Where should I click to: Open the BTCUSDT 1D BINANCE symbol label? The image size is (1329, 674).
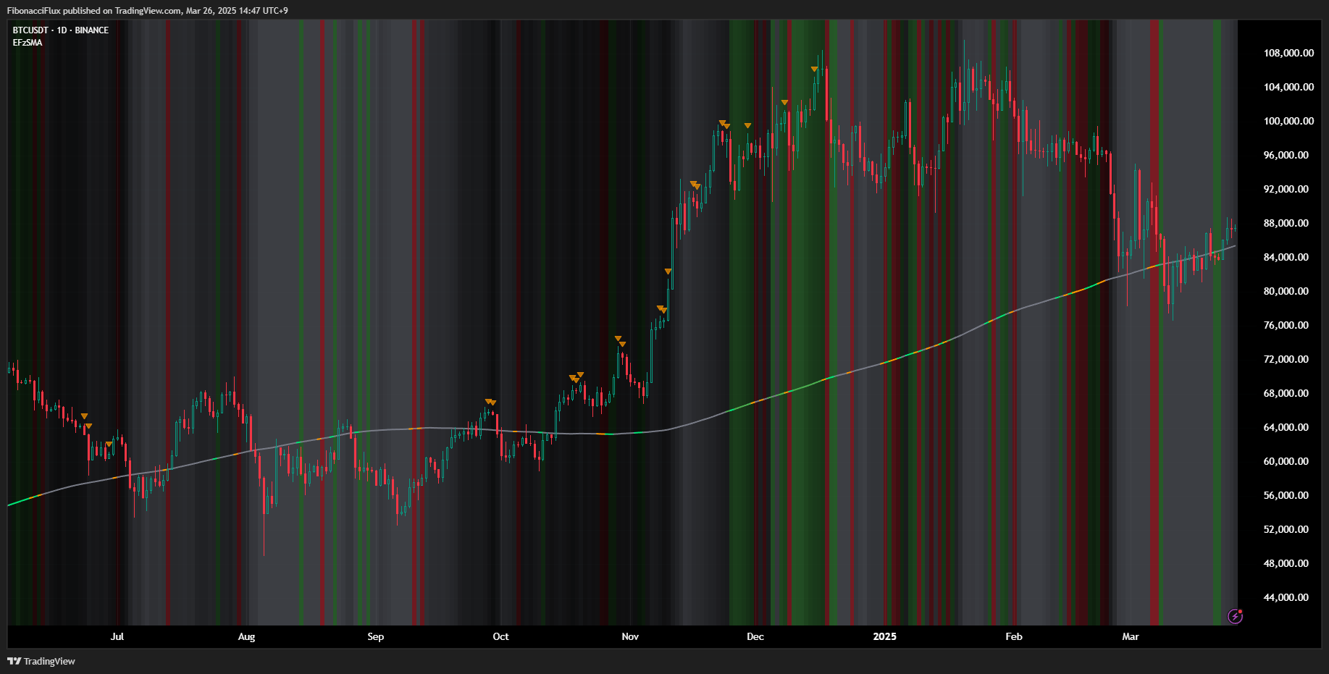point(61,30)
